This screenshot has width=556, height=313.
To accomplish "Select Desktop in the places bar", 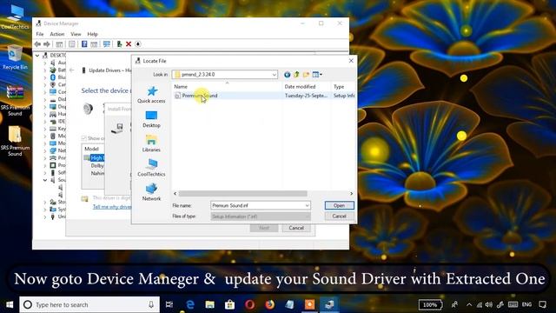I will click(x=151, y=119).
